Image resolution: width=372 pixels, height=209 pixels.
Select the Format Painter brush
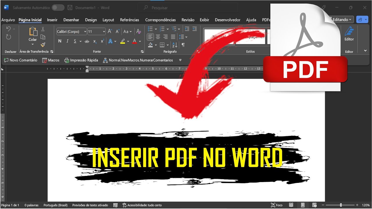(43, 44)
